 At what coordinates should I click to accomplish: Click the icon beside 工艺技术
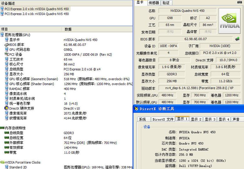(7, 59)
